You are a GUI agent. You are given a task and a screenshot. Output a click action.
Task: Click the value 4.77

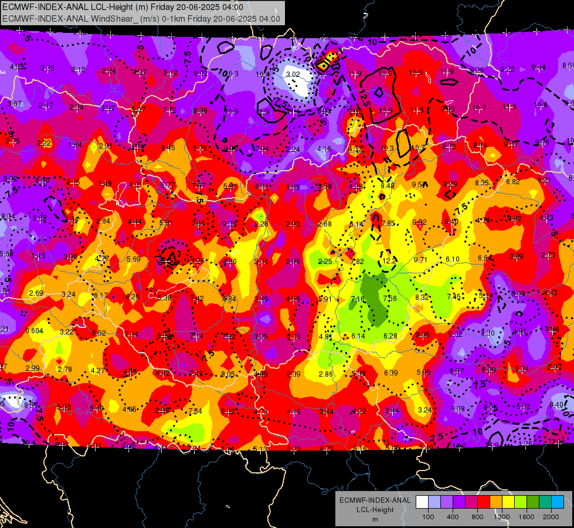pyautogui.click(x=102, y=258)
